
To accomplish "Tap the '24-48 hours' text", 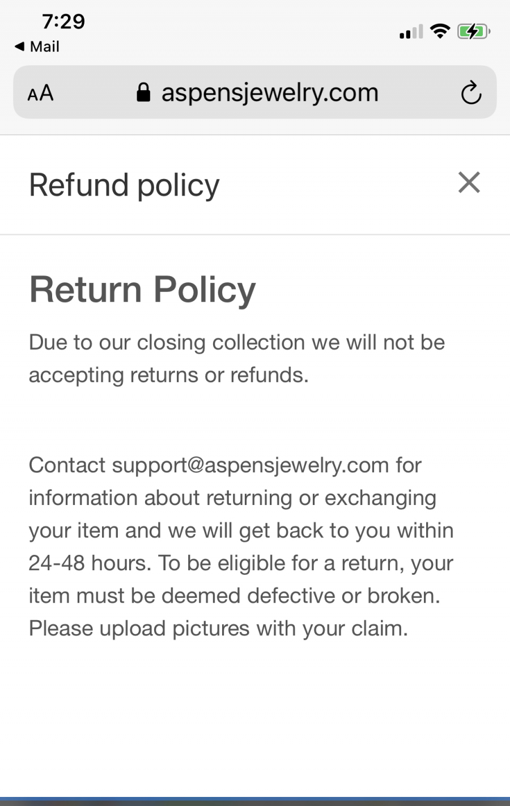I will (90, 563).
